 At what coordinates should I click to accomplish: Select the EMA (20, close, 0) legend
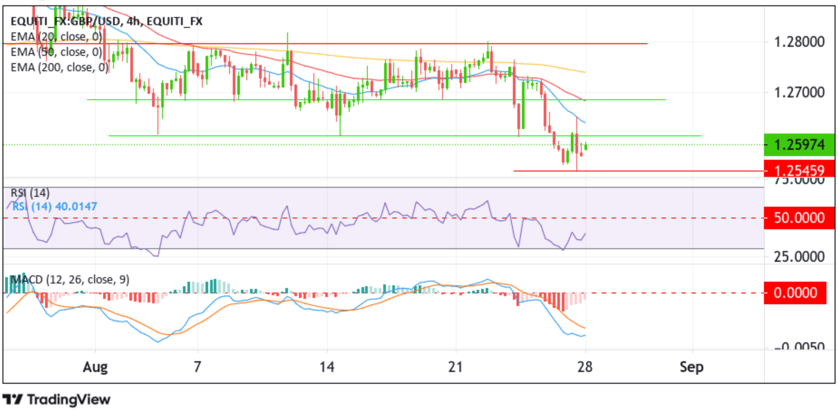(56, 37)
